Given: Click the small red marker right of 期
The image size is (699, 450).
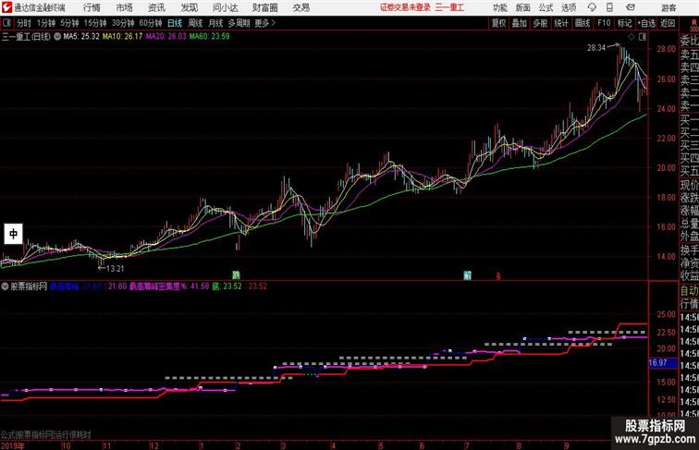Looking at the screenshot, I should (x=498, y=276).
